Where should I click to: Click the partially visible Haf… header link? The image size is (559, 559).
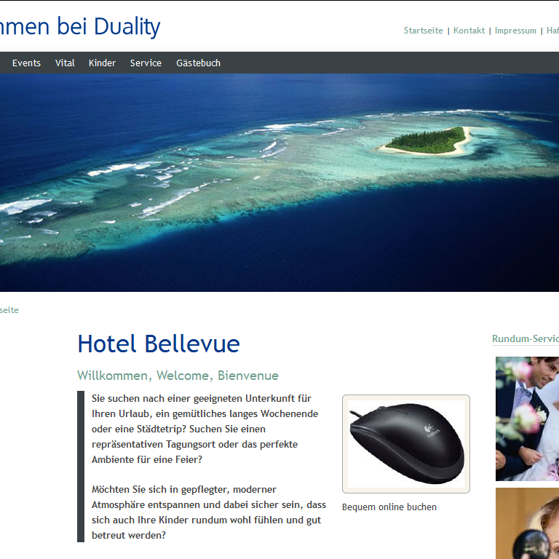click(552, 31)
